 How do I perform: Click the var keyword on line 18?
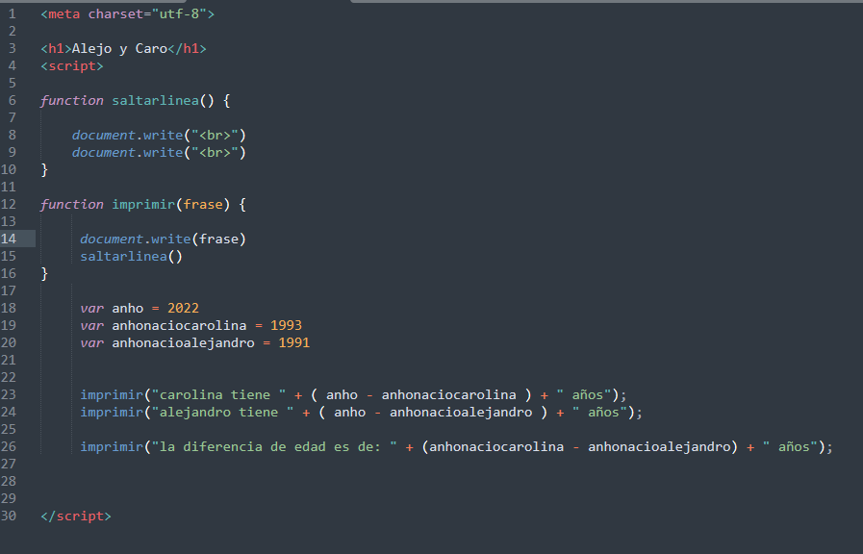[x=92, y=308]
